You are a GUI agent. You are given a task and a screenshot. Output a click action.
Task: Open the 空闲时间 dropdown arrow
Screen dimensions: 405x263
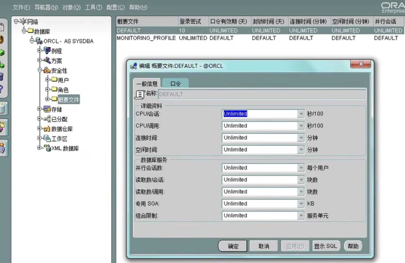pyautogui.click(x=301, y=150)
